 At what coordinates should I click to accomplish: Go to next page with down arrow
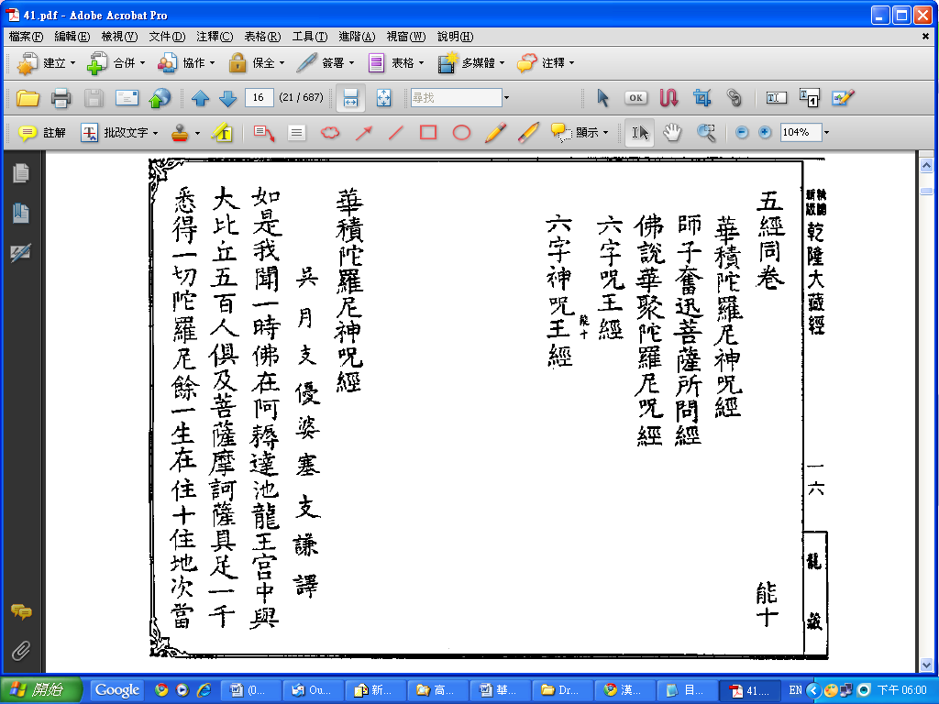coord(227,98)
